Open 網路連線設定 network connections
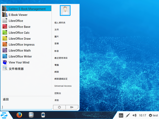Viewport: 159px width, 119px height. 61,79
